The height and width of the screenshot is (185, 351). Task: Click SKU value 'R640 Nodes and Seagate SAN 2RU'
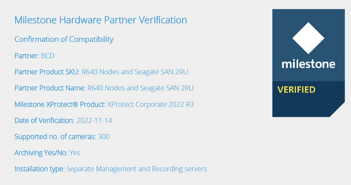135,72
